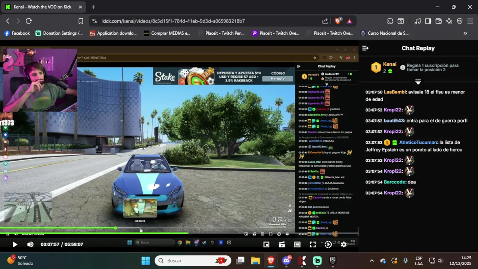The image size is (478, 269).
Task: Select the Kenai VOD browser tab
Action: coord(44,7)
